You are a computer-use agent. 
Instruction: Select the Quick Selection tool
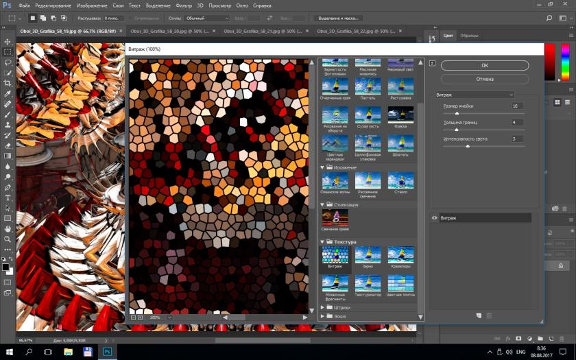click(8, 73)
